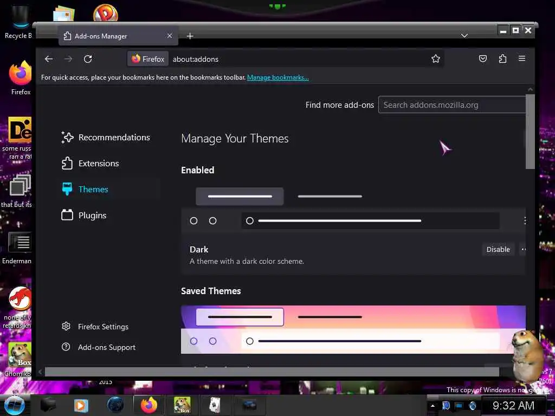
Task: Open more options for Dark theme
Action: [523, 249]
